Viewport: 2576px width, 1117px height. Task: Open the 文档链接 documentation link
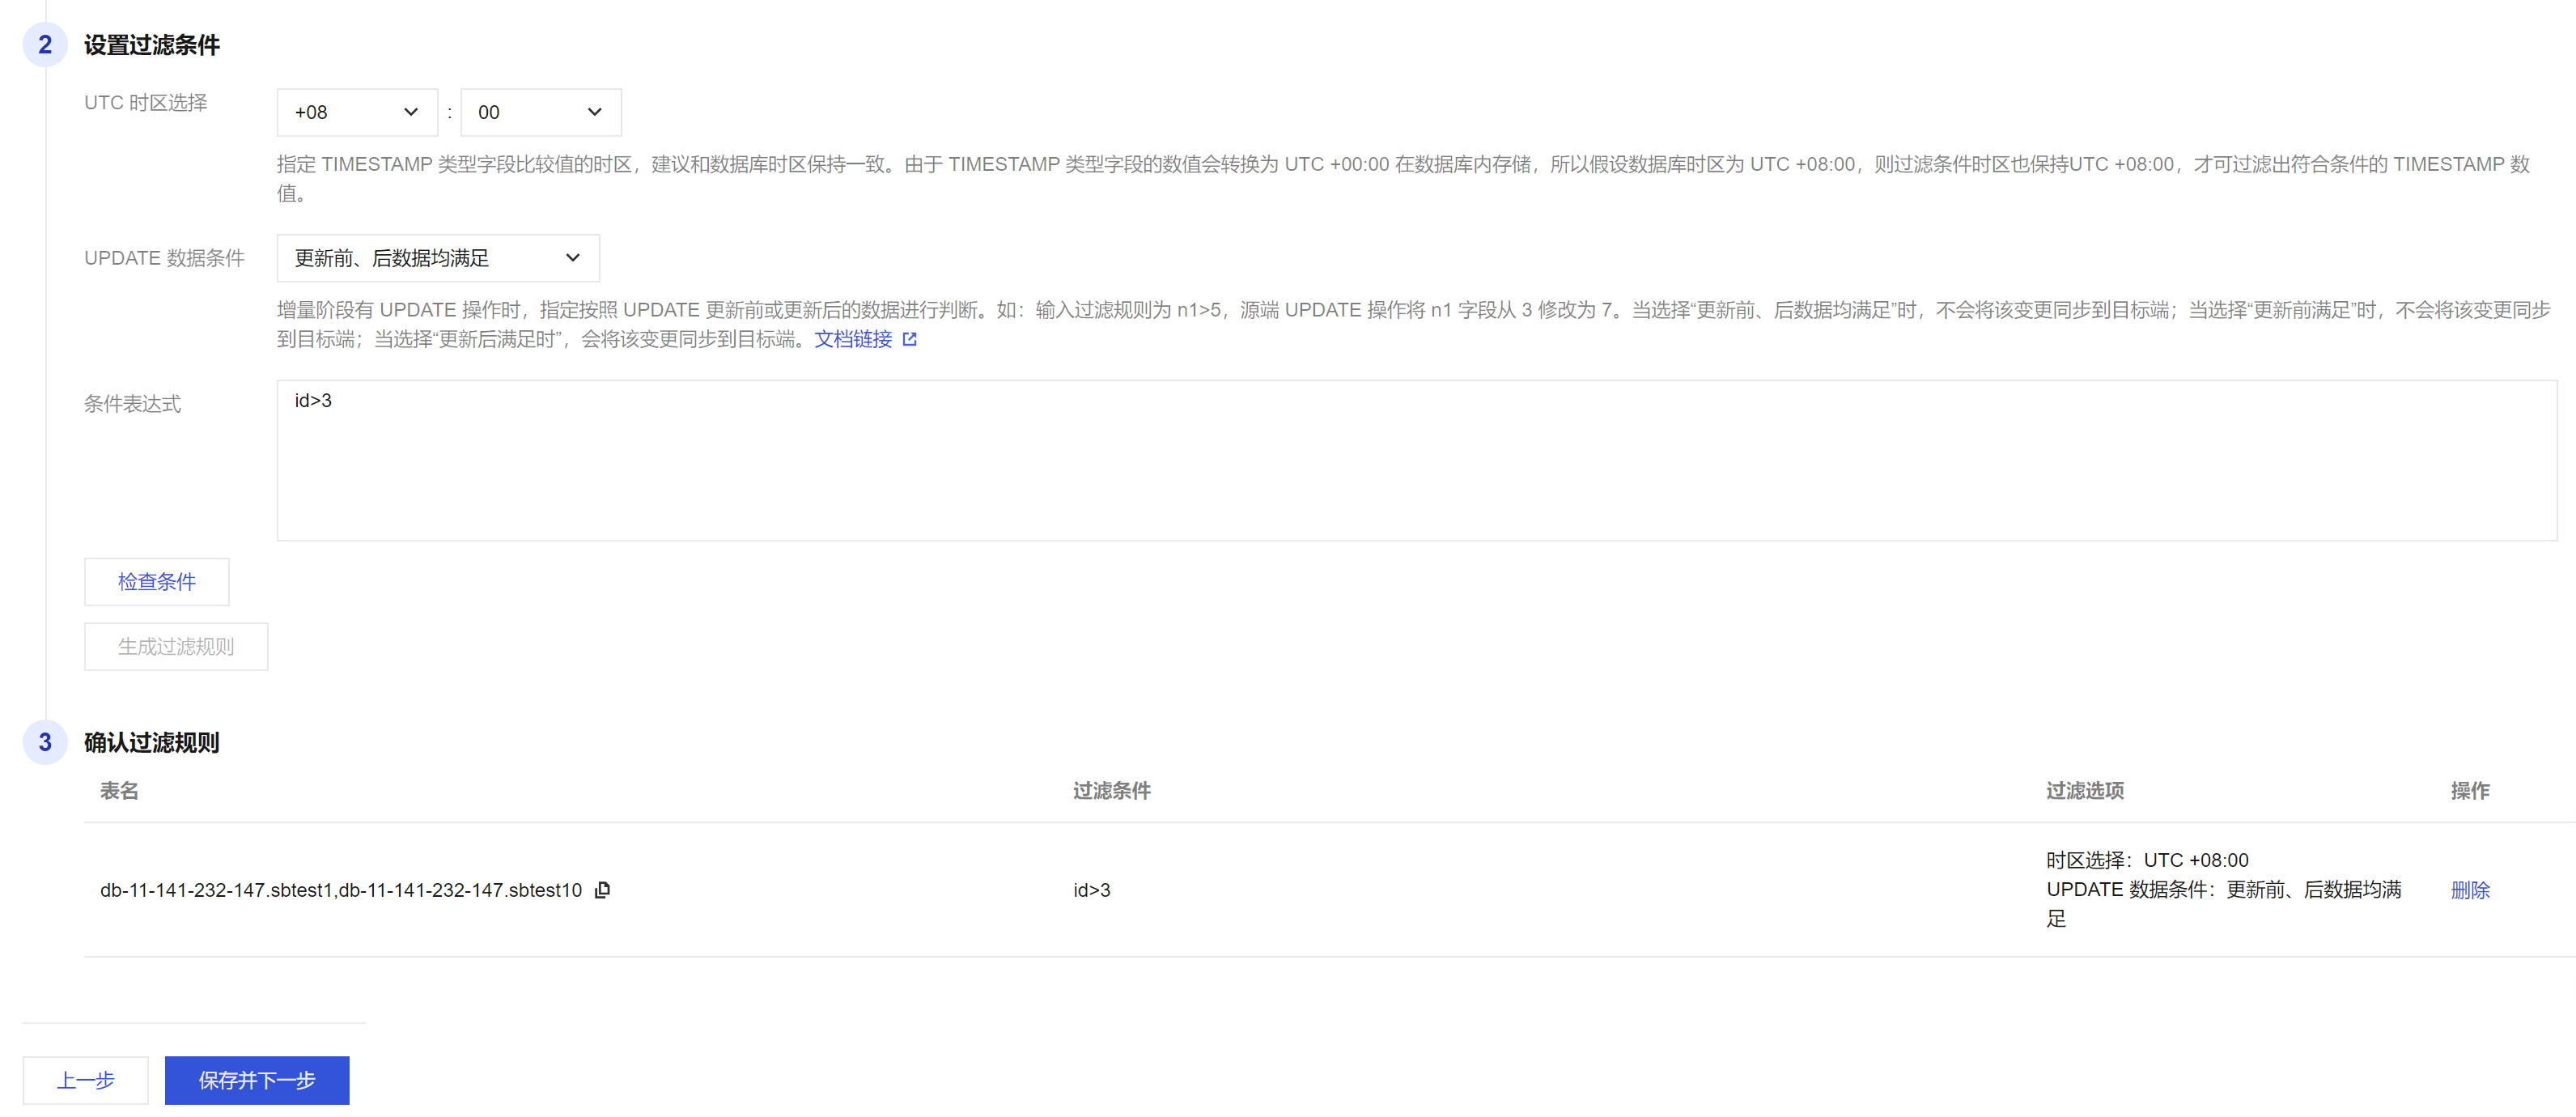click(852, 340)
